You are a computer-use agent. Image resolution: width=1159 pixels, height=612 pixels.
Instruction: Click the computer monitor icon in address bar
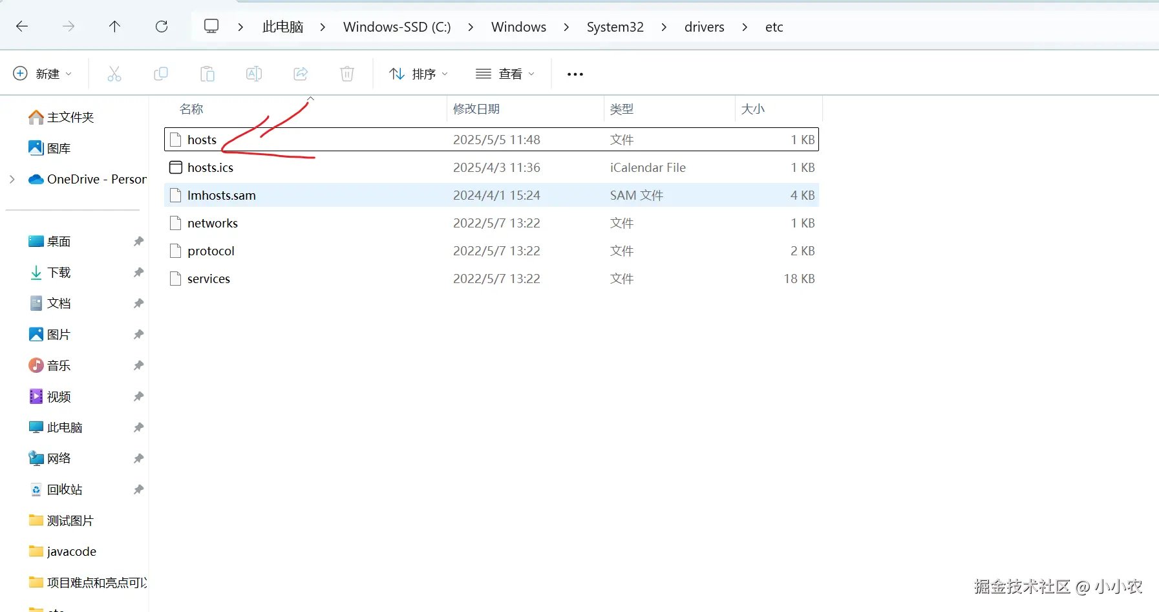point(211,26)
